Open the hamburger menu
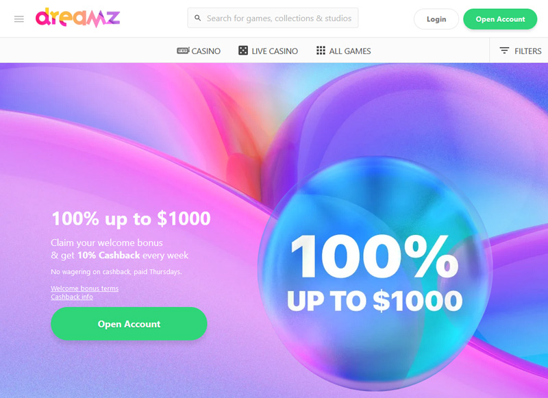Image resolution: width=548 pixels, height=398 pixels. [19, 19]
